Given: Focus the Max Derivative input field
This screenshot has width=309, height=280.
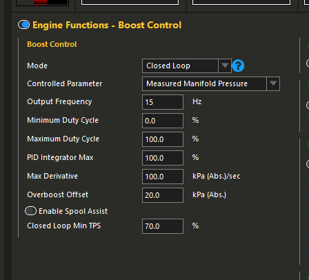Looking at the screenshot, I should click(163, 177).
